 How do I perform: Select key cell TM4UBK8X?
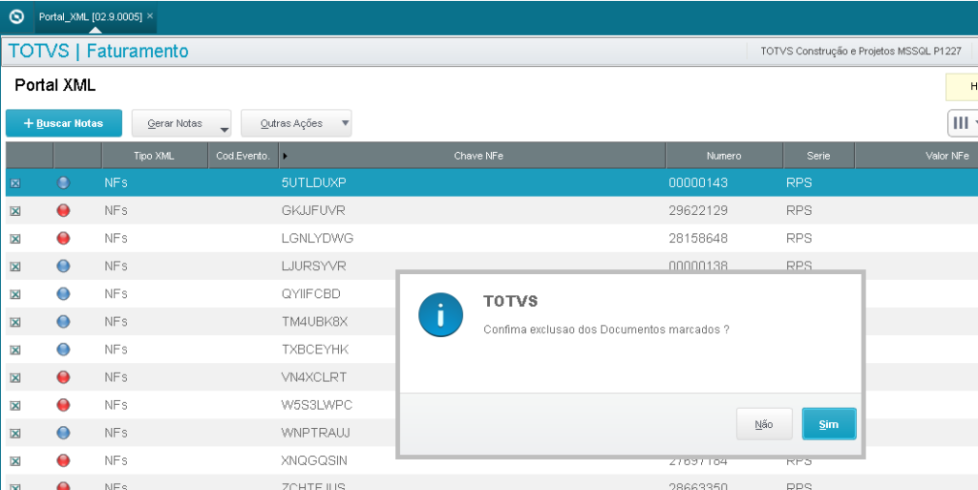pyautogui.click(x=314, y=322)
